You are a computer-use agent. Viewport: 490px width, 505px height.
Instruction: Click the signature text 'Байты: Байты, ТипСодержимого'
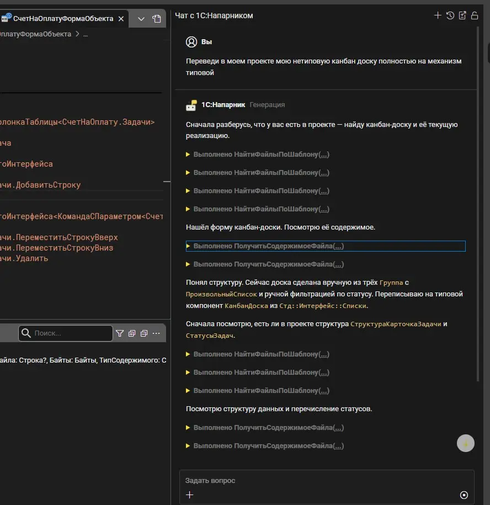coord(103,360)
